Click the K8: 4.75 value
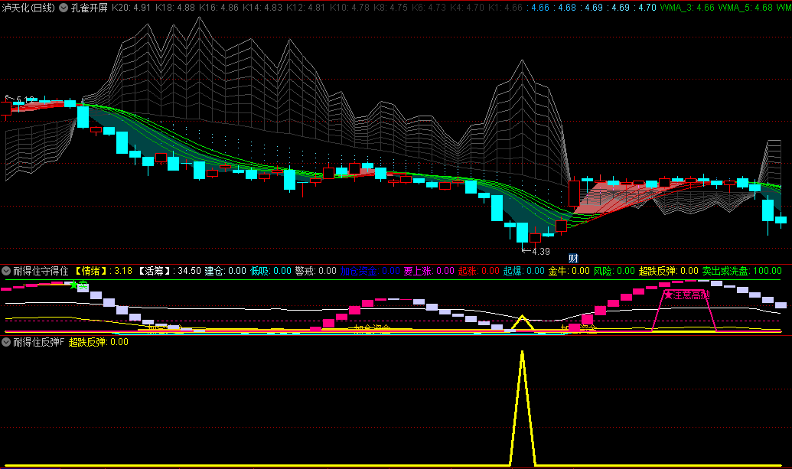Screen dimensions: 792x469 pyautogui.click(x=390, y=8)
